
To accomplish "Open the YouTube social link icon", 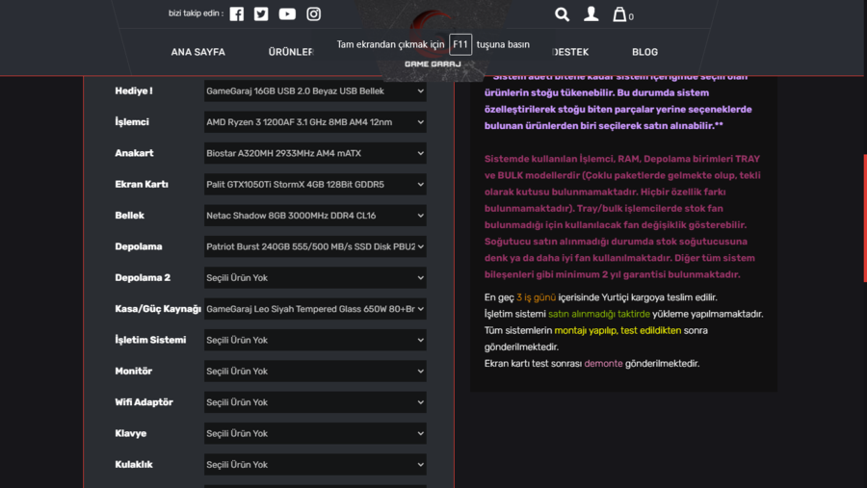I will 287,13.
